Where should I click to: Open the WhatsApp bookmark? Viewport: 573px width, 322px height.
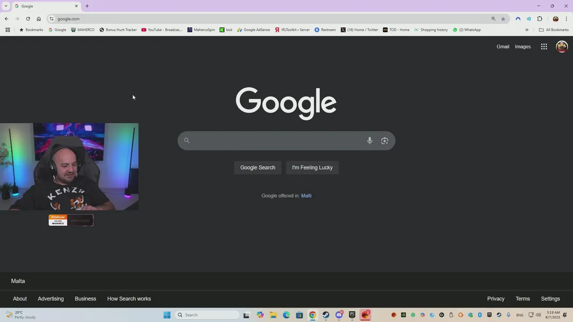pyautogui.click(x=466, y=30)
